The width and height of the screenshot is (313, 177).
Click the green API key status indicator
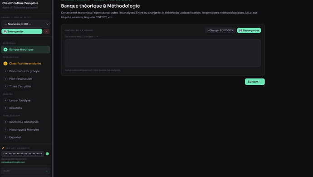47,154
